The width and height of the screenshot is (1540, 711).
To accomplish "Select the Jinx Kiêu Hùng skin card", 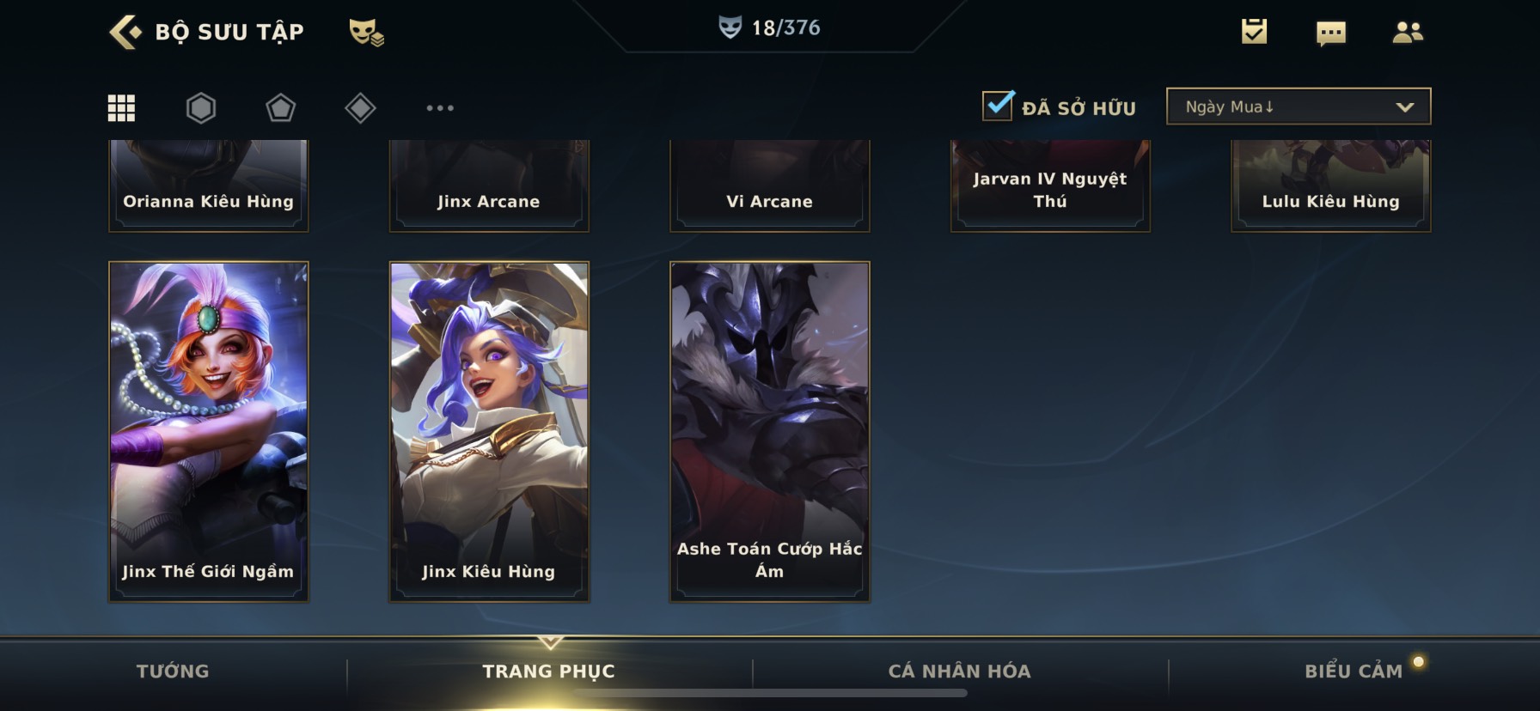I will (x=489, y=431).
